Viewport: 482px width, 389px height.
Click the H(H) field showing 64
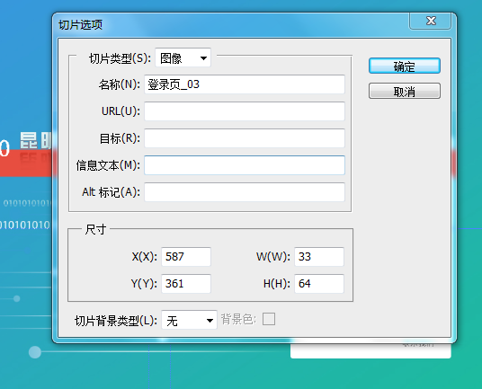[319, 283]
